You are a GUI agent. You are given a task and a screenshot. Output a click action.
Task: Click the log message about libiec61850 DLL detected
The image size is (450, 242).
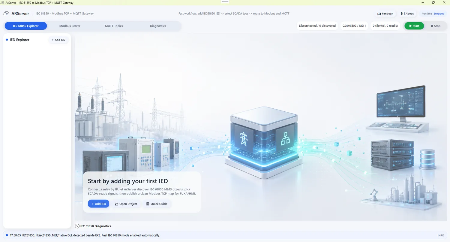point(91,235)
